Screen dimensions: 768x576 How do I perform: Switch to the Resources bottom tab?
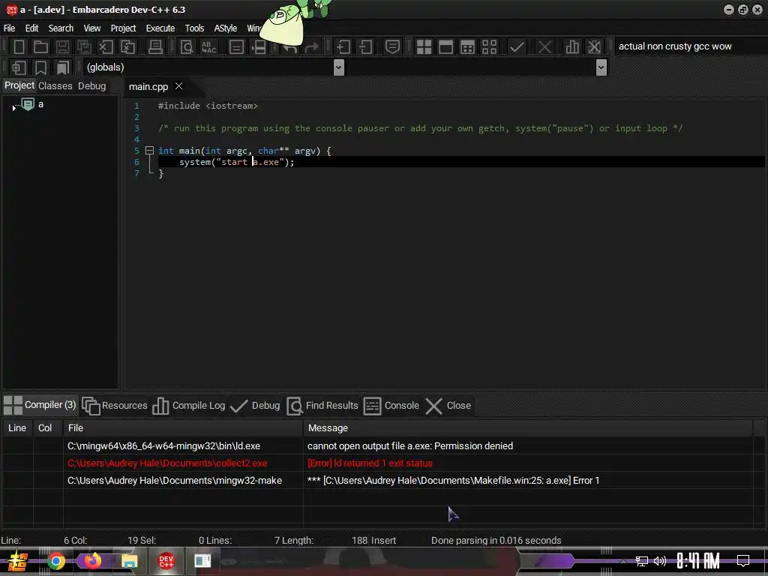[115, 406]
